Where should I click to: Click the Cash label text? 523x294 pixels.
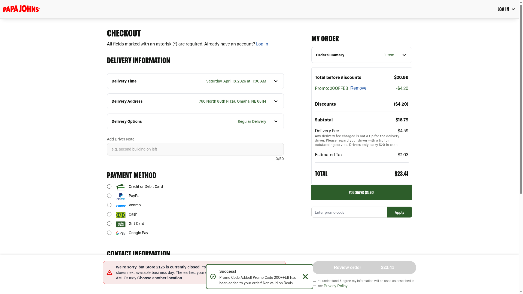tap(133, 214)
